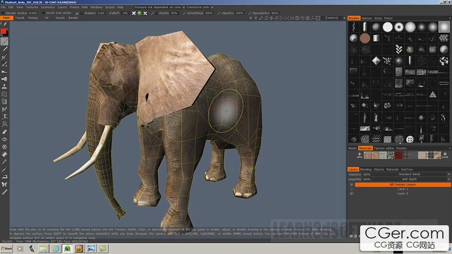Select the brush paint tool in left toolbar
Viewport: 452px width, 254px height.
(4, 42)
